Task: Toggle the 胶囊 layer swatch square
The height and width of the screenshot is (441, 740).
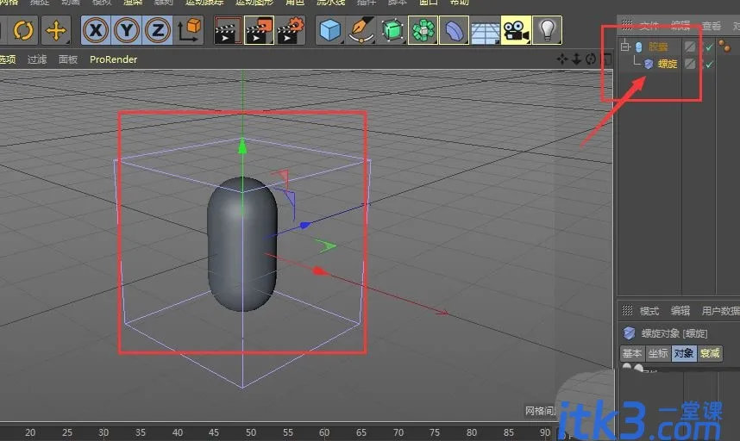Action: point(690,47)
